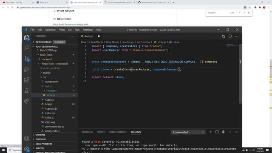Add a new terminal with plus icon
272x153 pixels.
point(210,132)
